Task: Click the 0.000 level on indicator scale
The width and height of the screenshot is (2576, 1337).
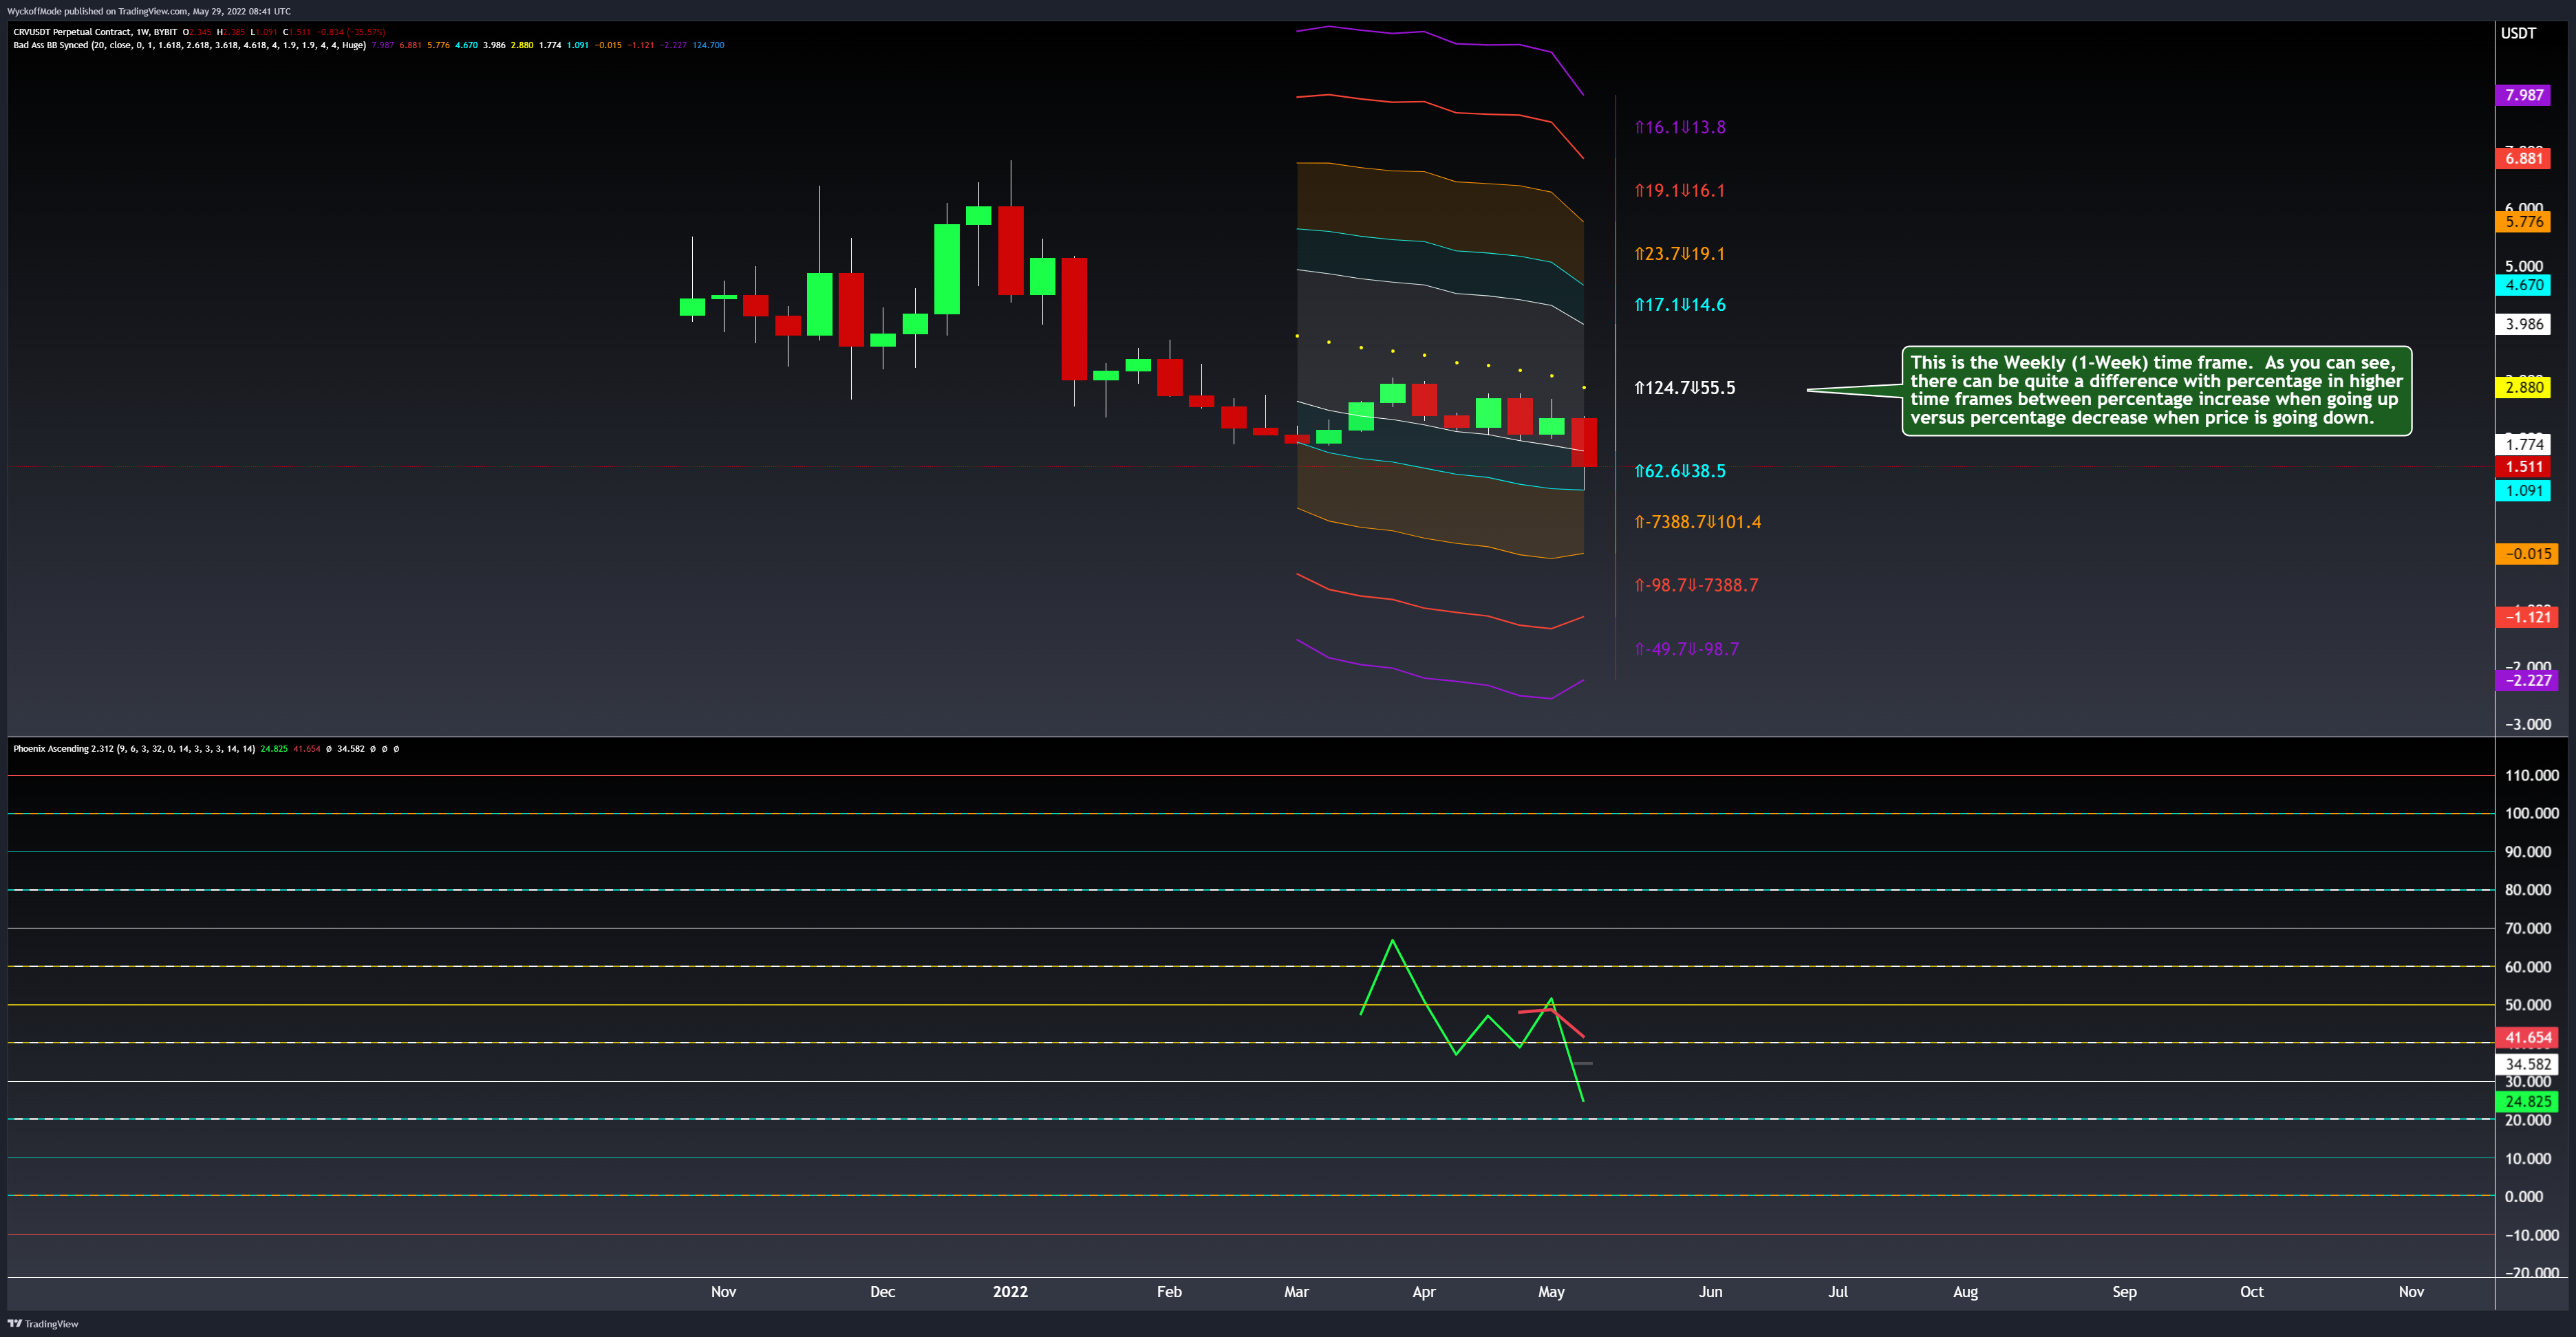Action: (x=2523, y=1196)
